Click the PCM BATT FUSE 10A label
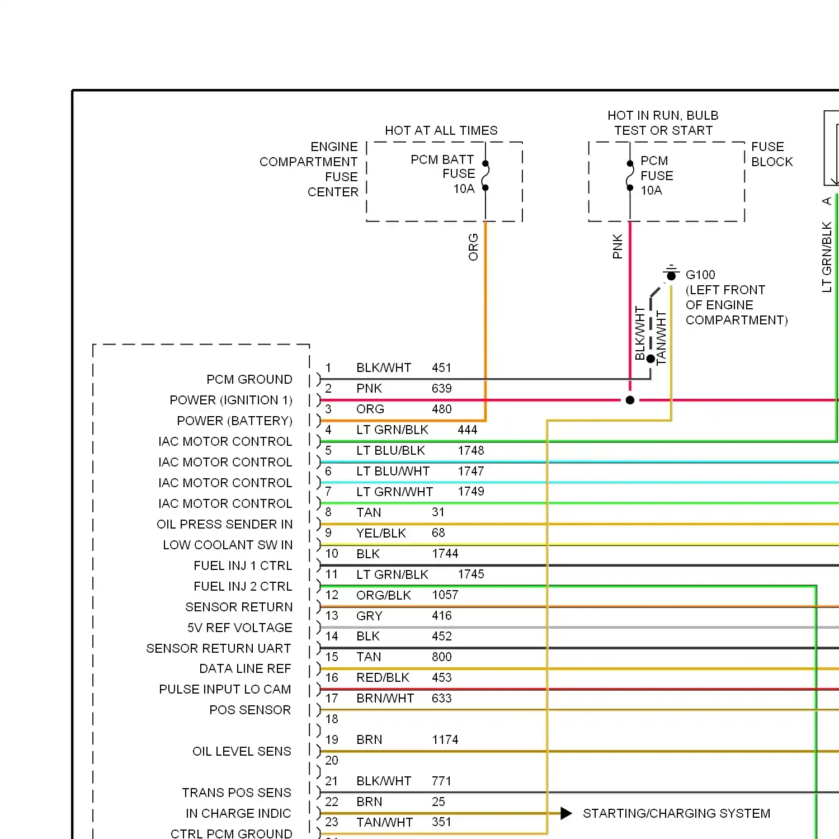The width and height of the screenshot is (839, 839). tap(443, 174)
